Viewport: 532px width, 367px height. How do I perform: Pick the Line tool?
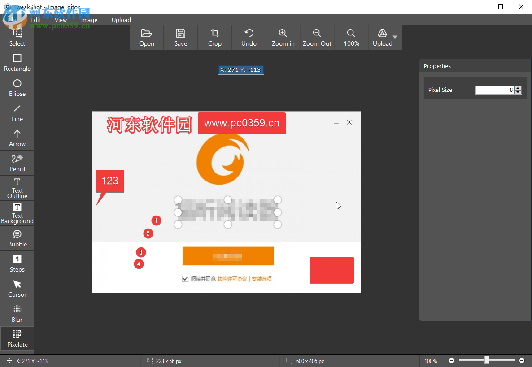point(17,113)
